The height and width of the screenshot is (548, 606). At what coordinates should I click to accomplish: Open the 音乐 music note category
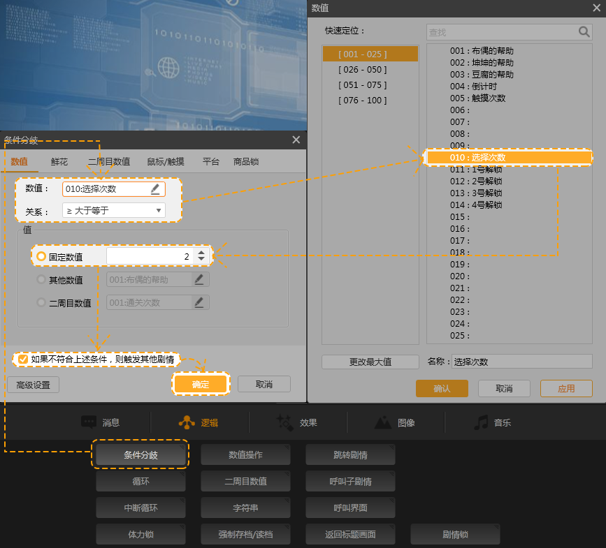481,422
